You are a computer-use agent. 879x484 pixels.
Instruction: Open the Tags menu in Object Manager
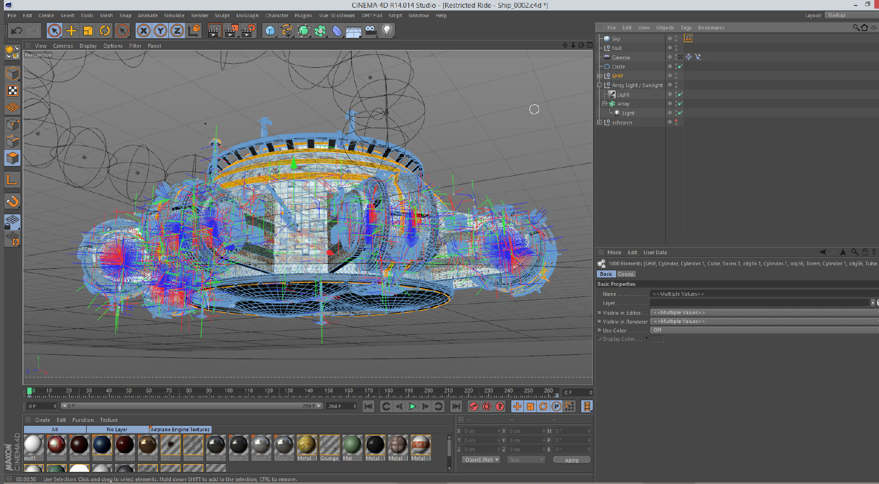point(686,28)
